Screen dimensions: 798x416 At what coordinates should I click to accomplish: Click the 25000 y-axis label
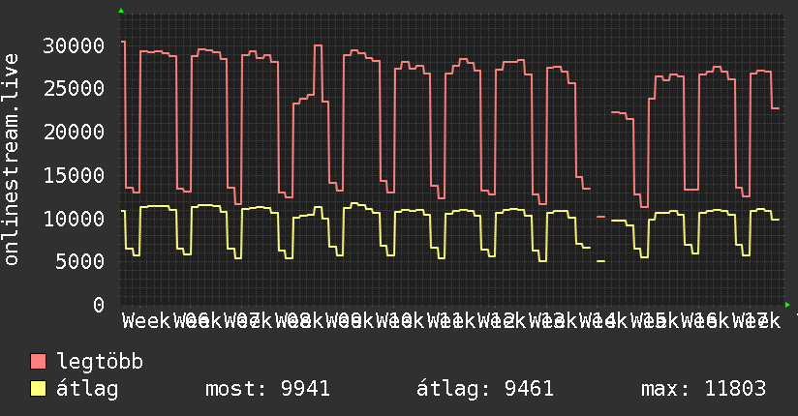pos(74,89)
